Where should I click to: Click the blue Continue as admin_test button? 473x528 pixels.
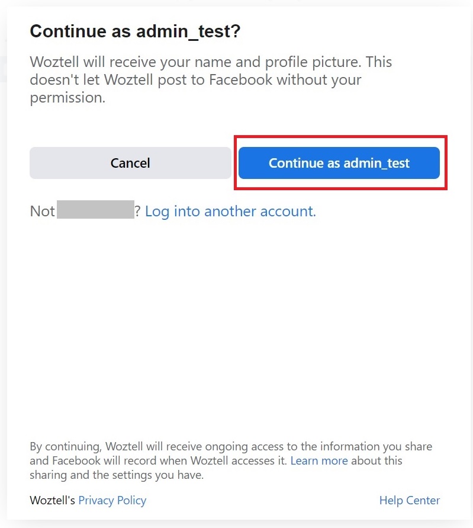pyautogui.click(x=339, y=163)
